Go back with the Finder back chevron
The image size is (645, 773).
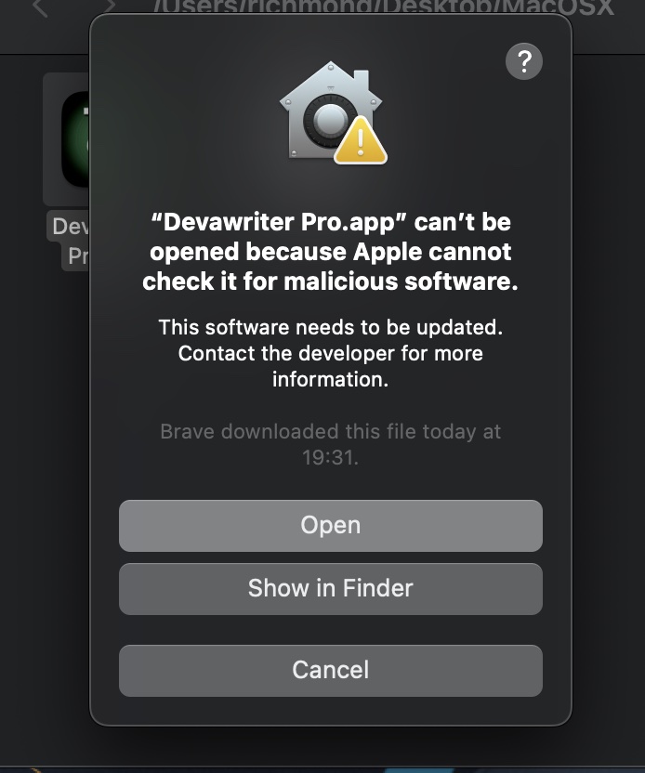tap(41, 7)
